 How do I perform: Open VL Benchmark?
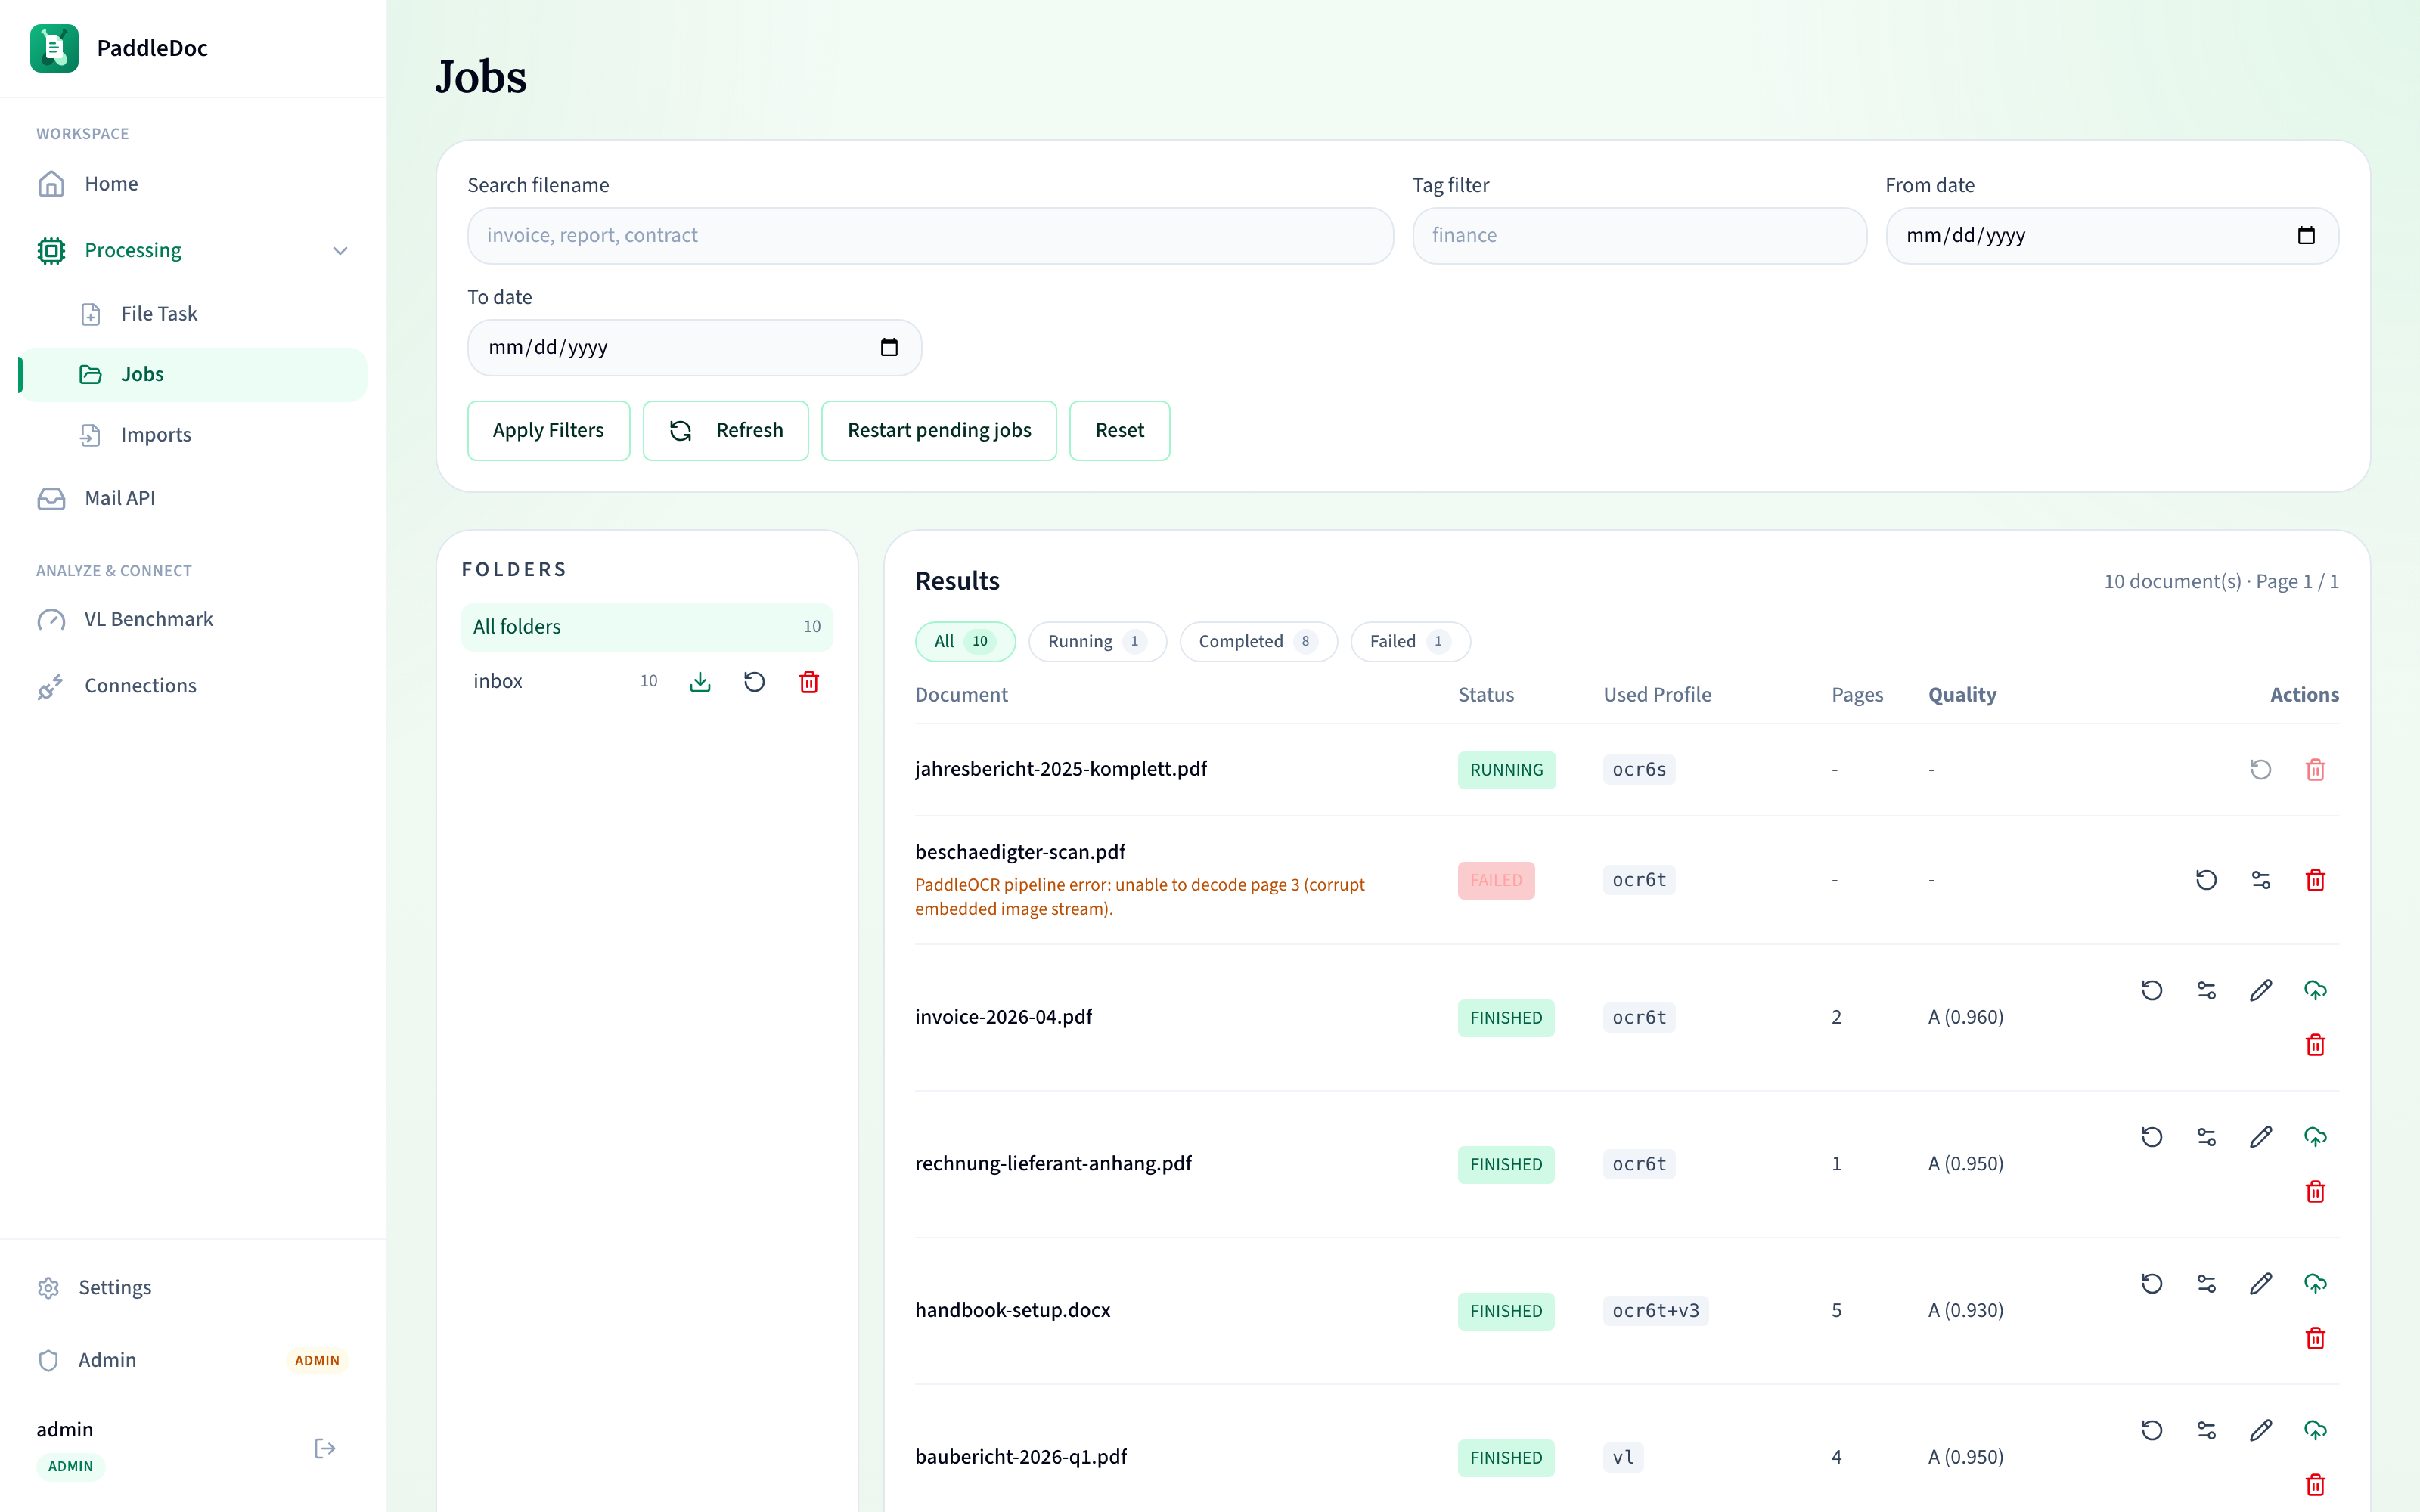pos(193,619)
